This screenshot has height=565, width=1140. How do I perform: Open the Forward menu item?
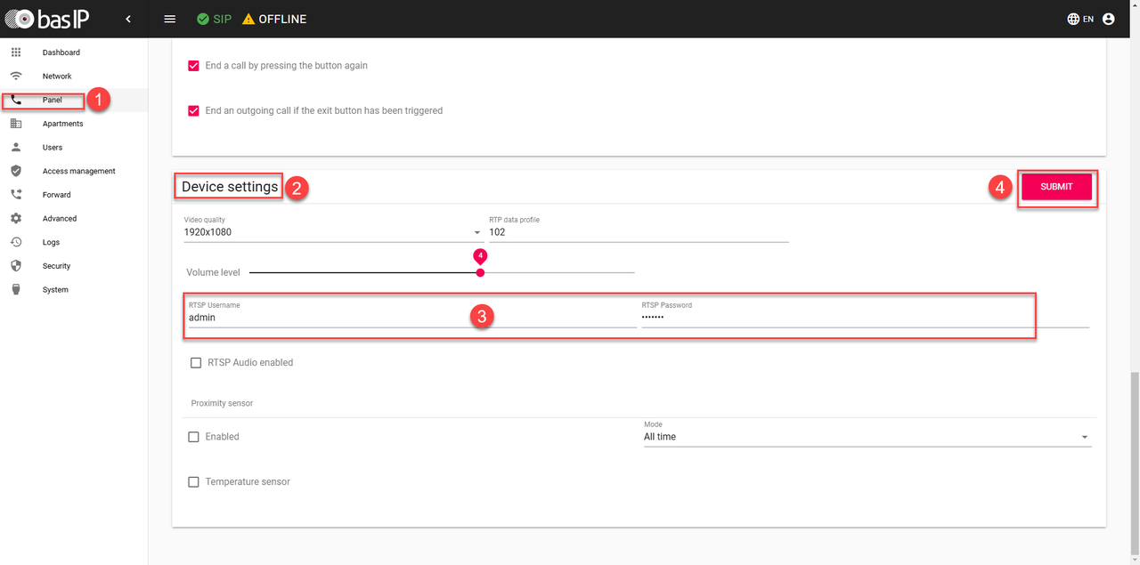pos(56,195)
